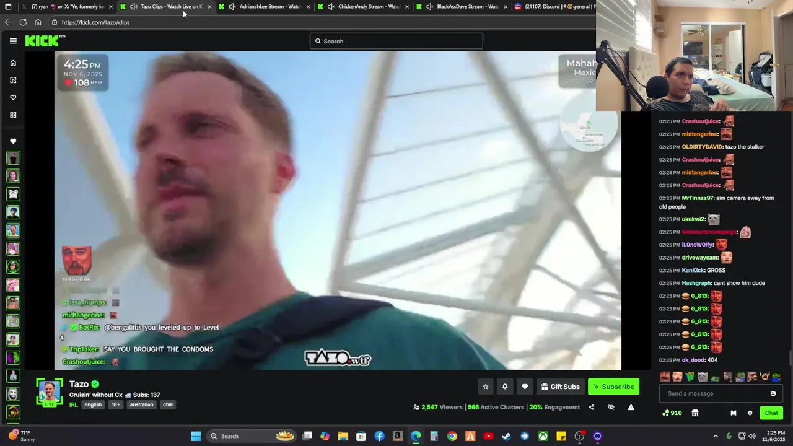793x446 pixels.
Task: Expand hidden system tray icons
Action: click(716, 436)
